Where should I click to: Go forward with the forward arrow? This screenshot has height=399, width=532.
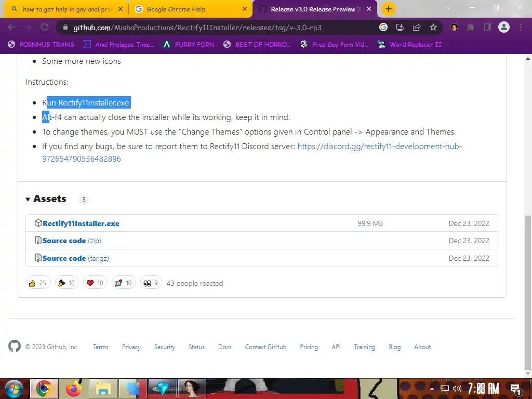click(29, 28)
